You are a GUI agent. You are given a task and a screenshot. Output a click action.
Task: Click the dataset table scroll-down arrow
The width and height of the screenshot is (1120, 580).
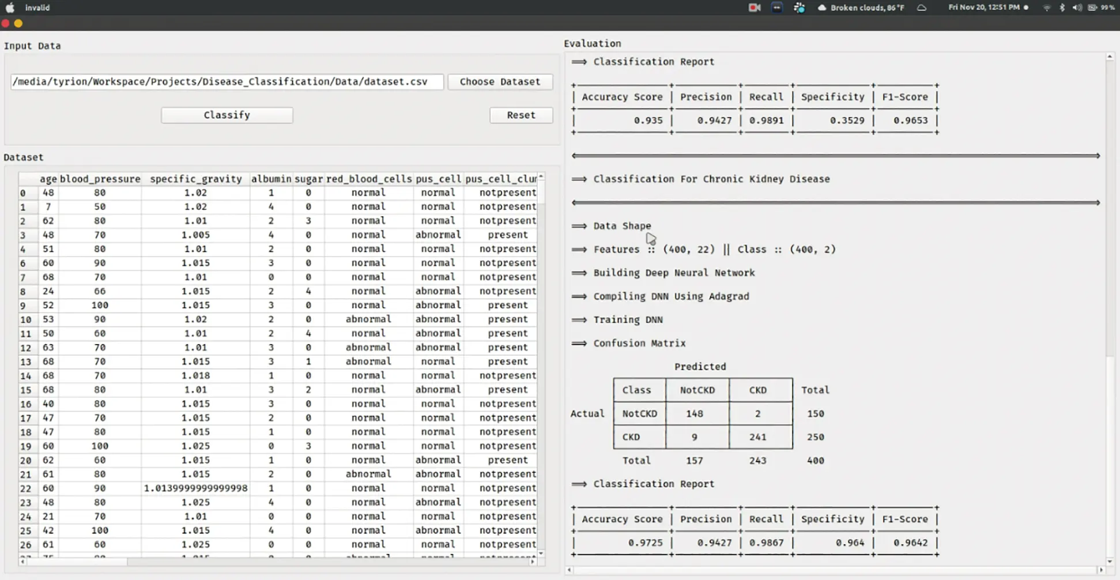[x=541, y=553]
